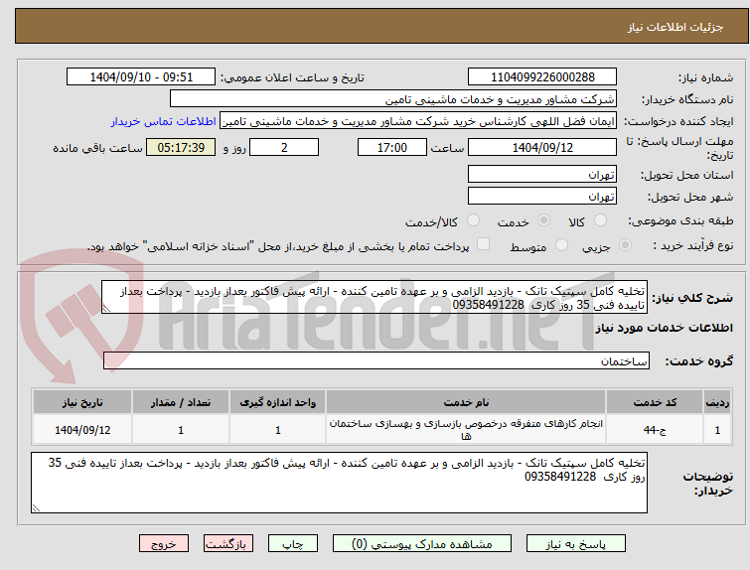Select the جزیی purchase type radio

click(x=625, y=245)
